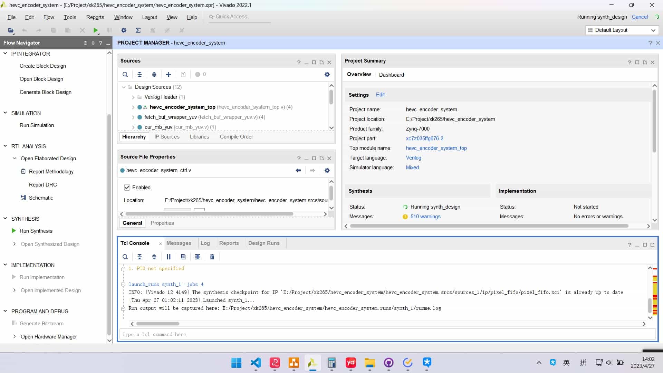This screenshot has width=663, height=373.
Task: Collapse all Tcl Console output
Action: [x=140, y=257]
